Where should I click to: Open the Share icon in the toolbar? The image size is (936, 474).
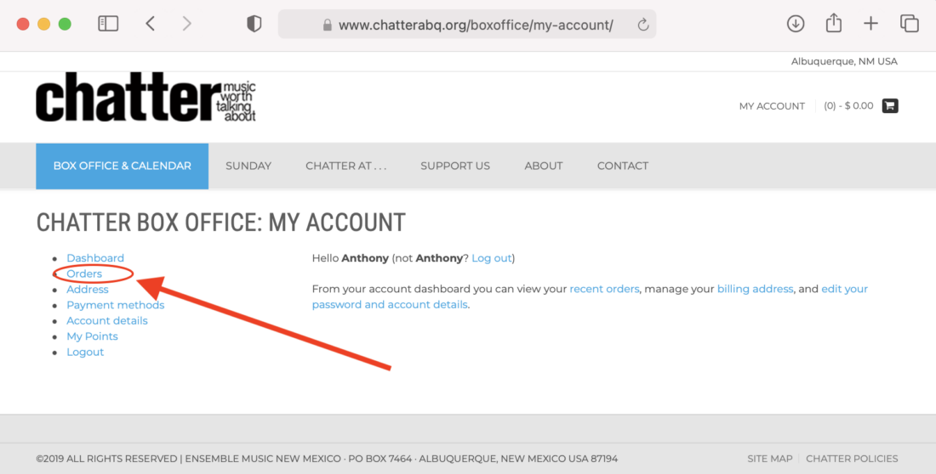tap(834, 23)
